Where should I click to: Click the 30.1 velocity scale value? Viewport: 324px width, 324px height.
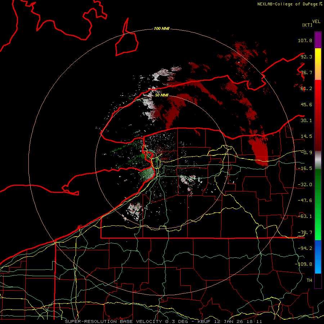point(306,121)
